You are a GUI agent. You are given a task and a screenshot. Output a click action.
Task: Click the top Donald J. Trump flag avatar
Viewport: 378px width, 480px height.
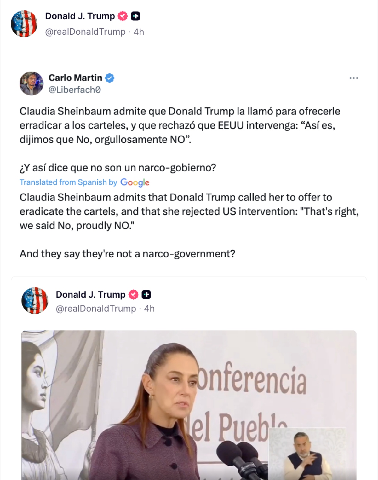coord(24,24)
